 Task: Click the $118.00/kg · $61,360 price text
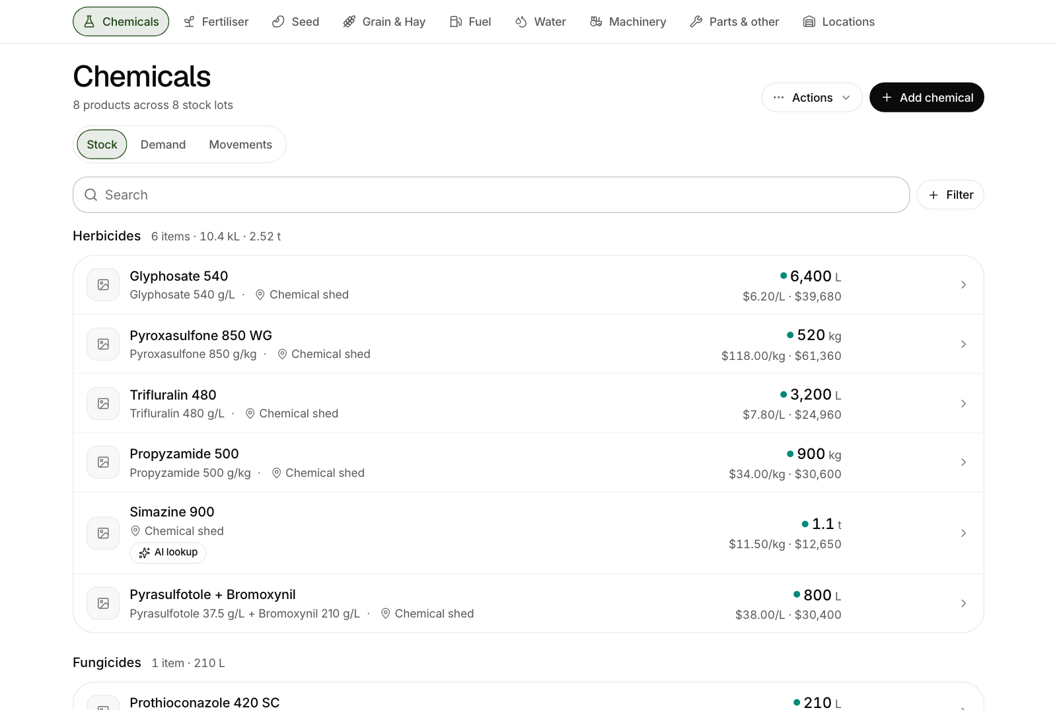tap(782, 356)
